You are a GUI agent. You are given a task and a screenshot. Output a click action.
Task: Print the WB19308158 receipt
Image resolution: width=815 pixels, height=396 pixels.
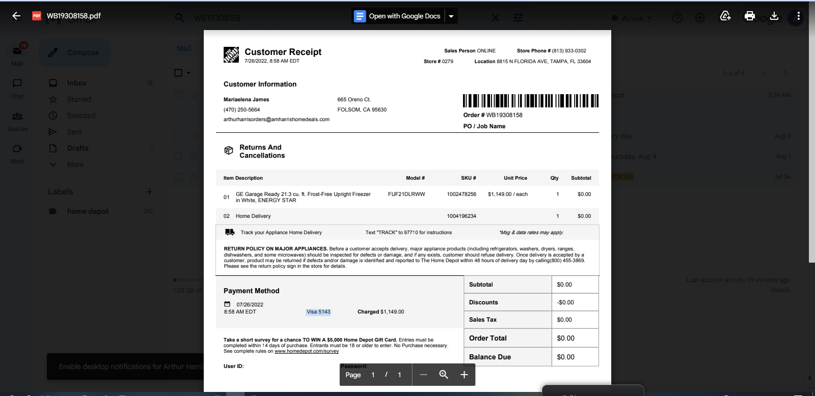pyautogui.click(x=750, y=16)
